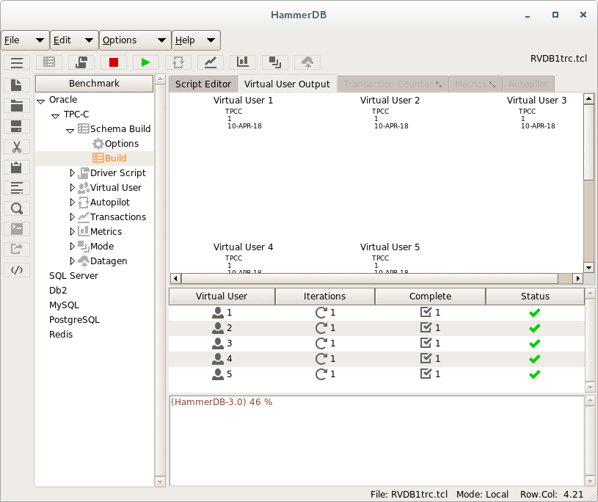Click the Save sidebar icon
Viewport: 598px width, 502px height.
17,126
